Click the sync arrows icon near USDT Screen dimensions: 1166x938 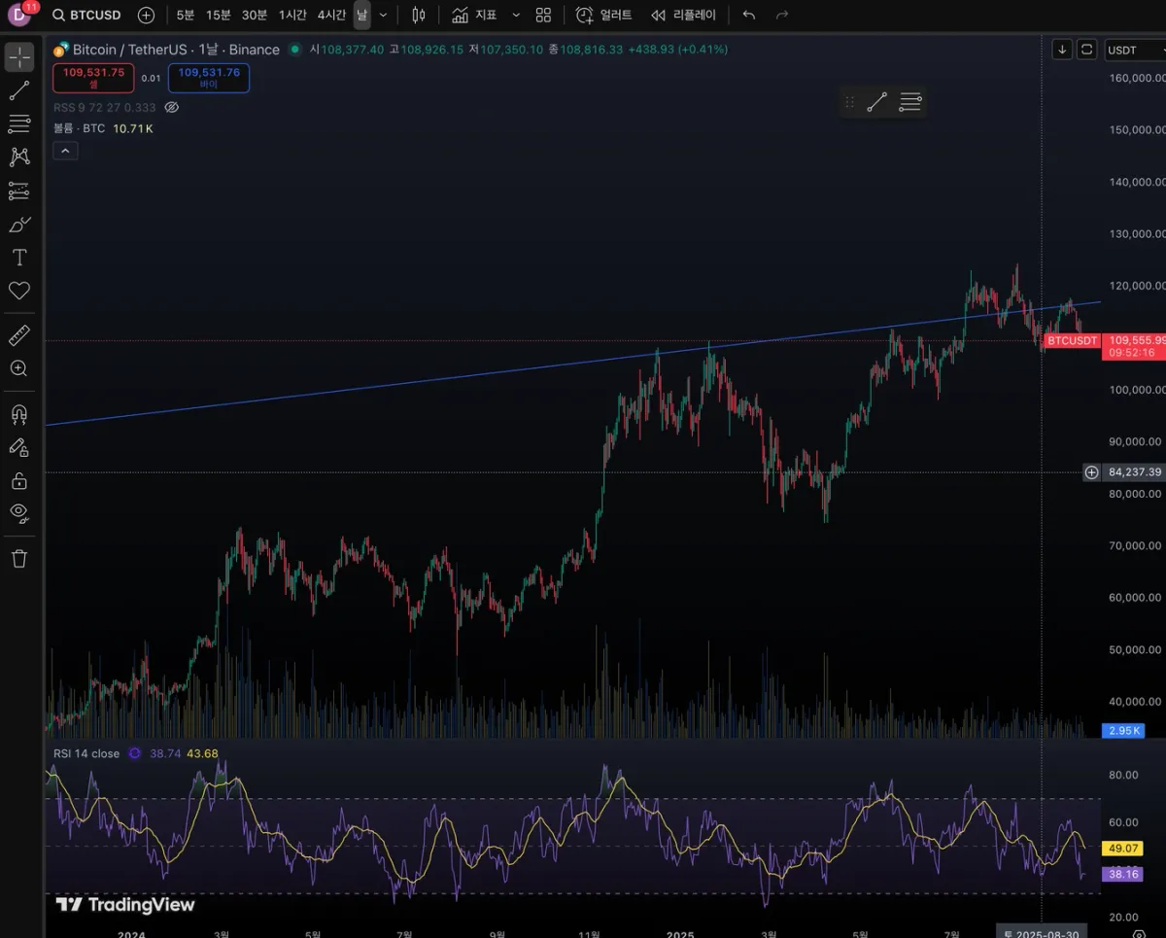tap(1087, 49)
